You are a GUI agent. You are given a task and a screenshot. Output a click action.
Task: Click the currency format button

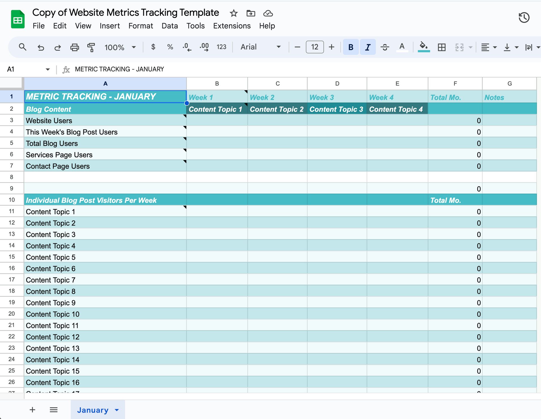[153, 47]
